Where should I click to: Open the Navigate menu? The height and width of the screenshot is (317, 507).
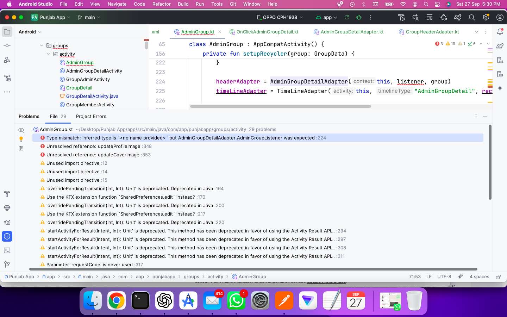coord(117,4)
